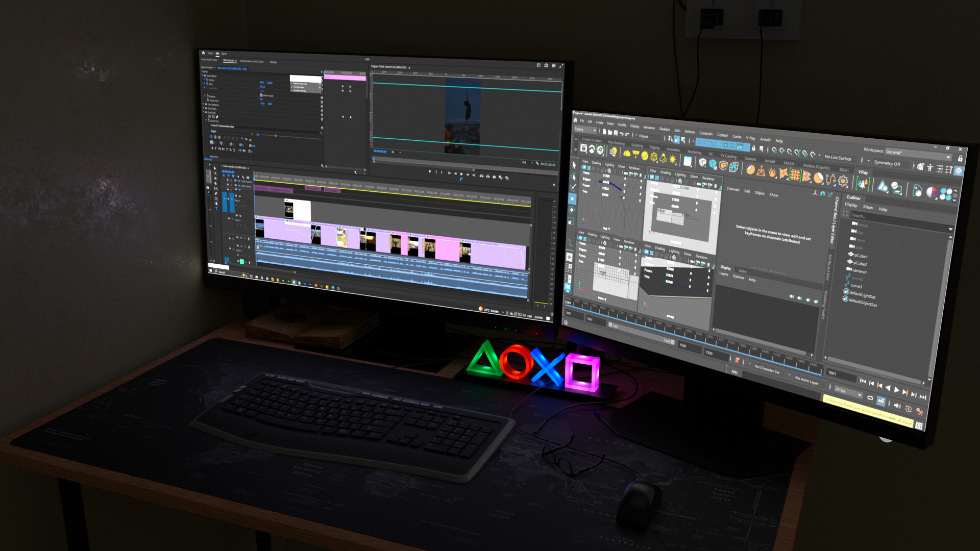This screenshot has width=980, height=551.
Task: Select pCube1 in the Outliner
Action: (861, 256)
